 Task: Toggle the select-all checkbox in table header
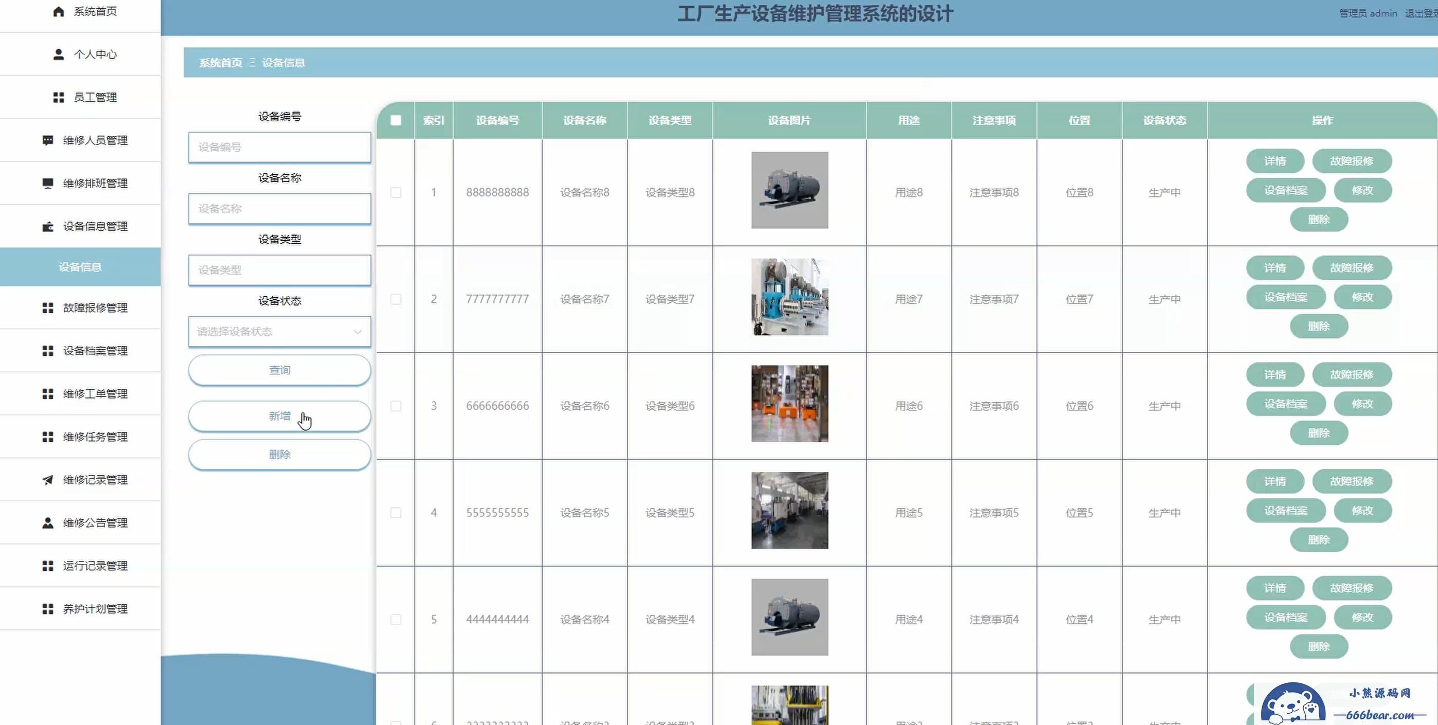click(396, 120)
